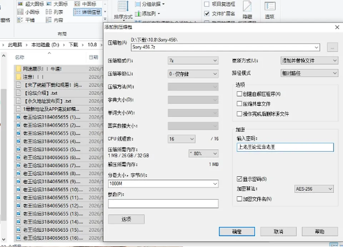
Task: Click the 取消 button
Action: click(278, 232)
